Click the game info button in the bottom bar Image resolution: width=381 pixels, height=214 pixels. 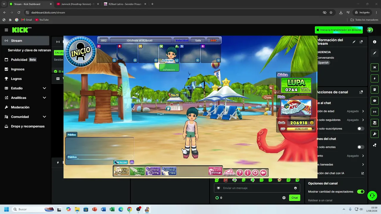pos(247,173)
